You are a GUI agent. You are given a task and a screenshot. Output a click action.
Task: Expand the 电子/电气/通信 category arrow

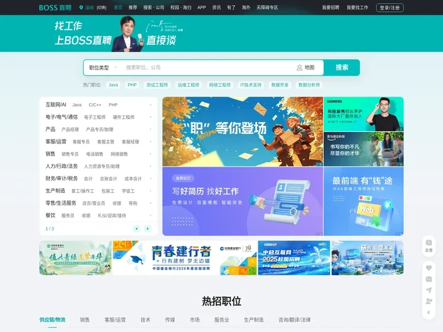pos(151,117)
